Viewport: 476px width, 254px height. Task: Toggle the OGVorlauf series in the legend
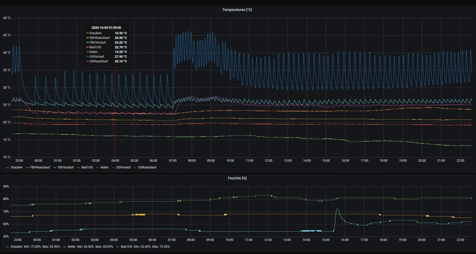click(123, 167)
